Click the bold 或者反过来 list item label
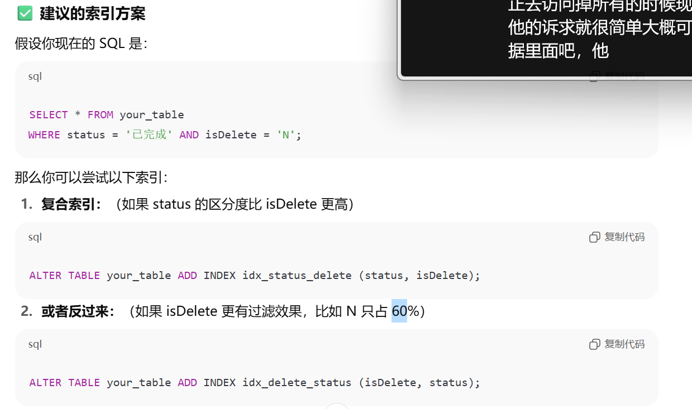This screenshot has height=409, width=692. [78, 311]
